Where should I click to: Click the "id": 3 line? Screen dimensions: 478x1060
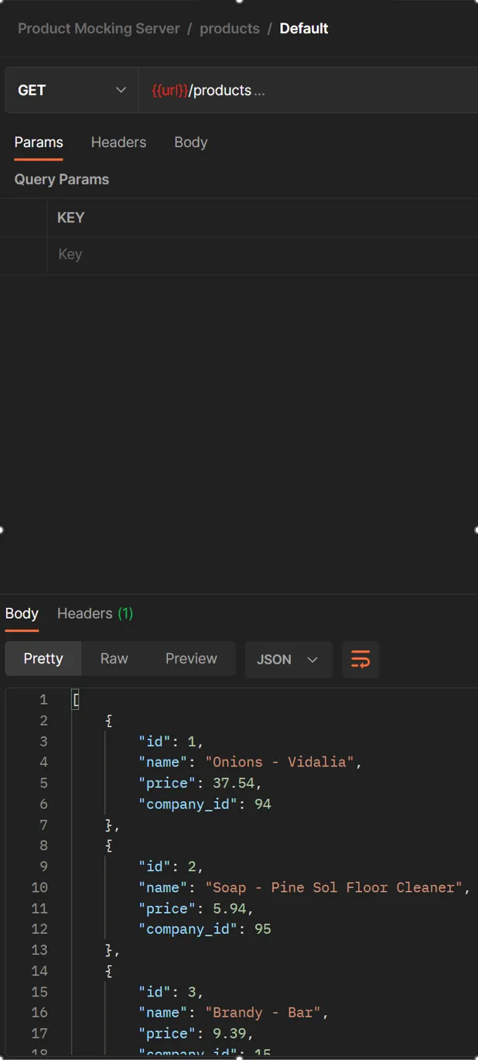(171, 993)
